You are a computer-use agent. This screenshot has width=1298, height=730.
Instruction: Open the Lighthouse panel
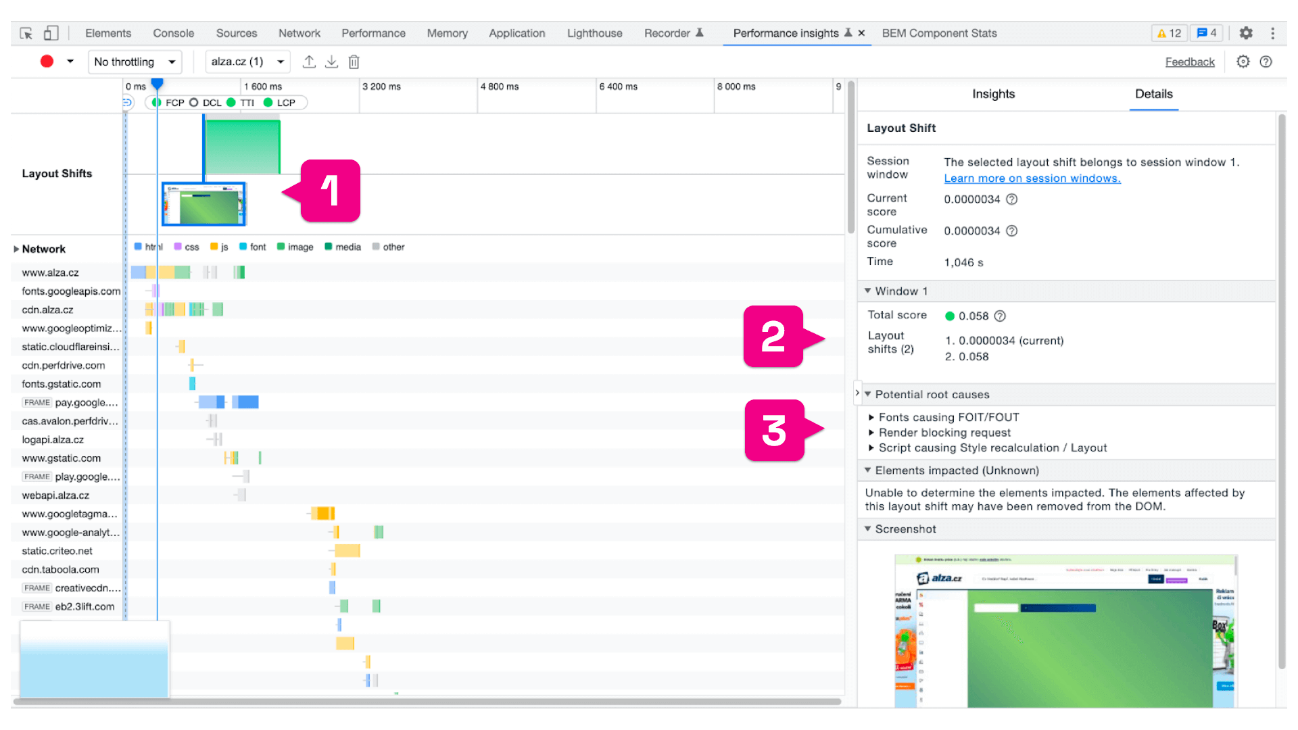point(594,32)
